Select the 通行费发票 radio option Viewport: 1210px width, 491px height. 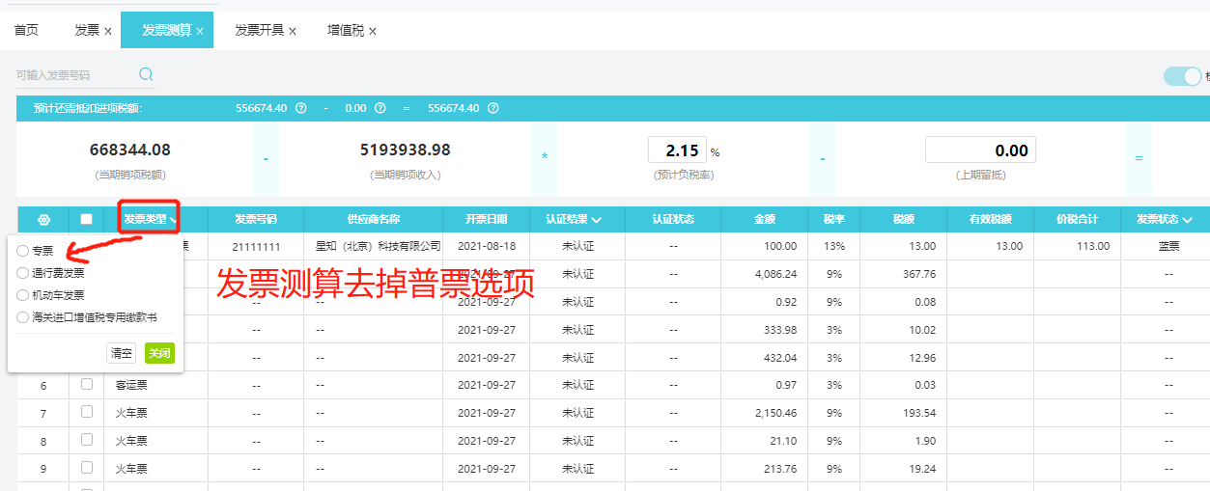pyautogui.click(x=23, y=273)
